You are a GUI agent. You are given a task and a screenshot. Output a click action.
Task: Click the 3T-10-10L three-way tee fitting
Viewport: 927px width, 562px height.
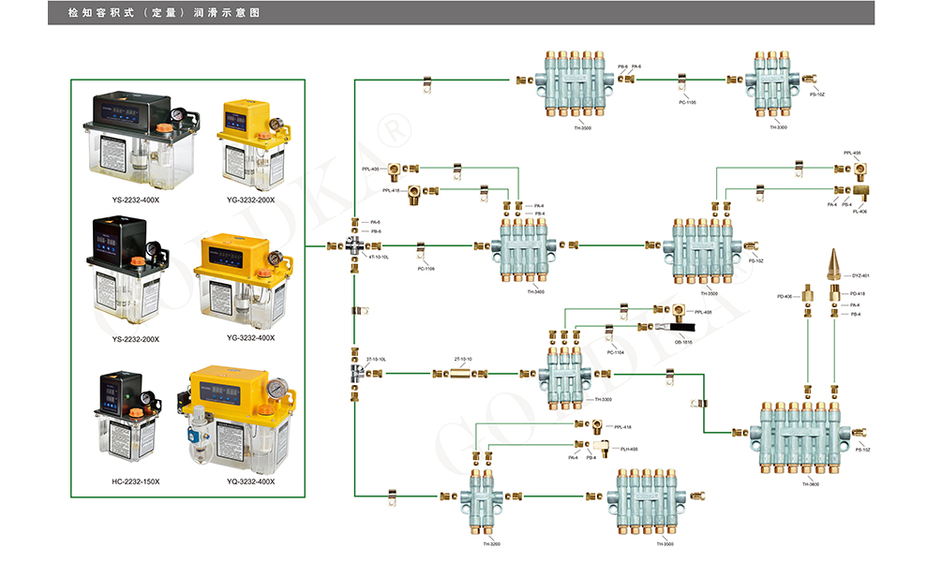coord(355,374)
